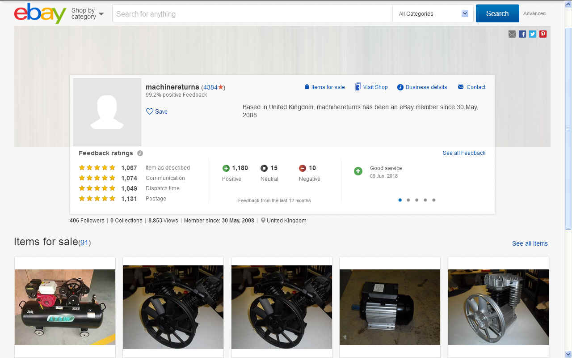Click the Communication star rating
Screen dimensions: 572x358
97,178
